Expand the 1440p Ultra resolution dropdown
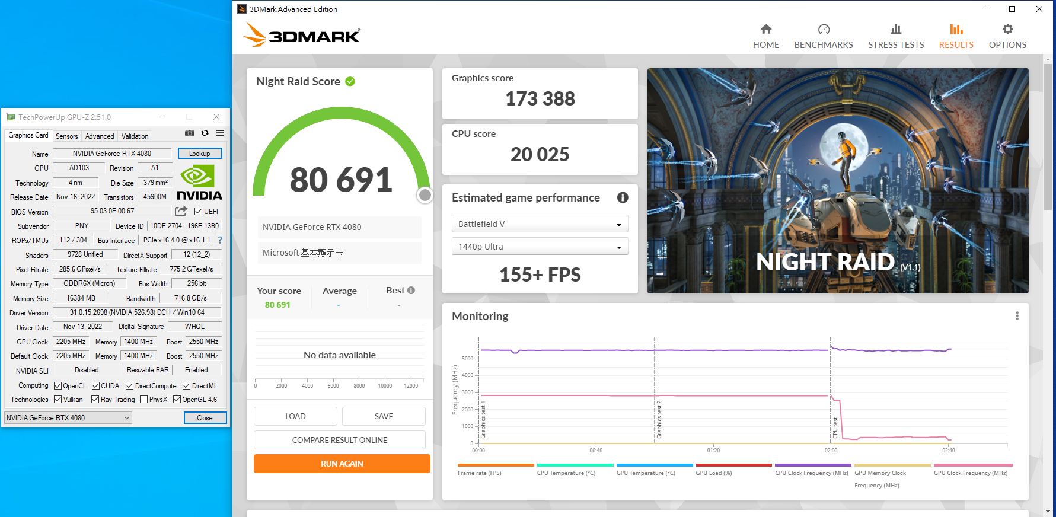 click(539, 247)
